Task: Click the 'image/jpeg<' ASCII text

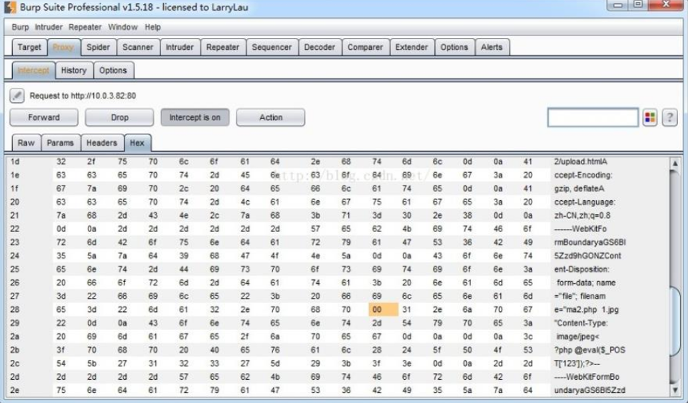Action: (578, 336)
